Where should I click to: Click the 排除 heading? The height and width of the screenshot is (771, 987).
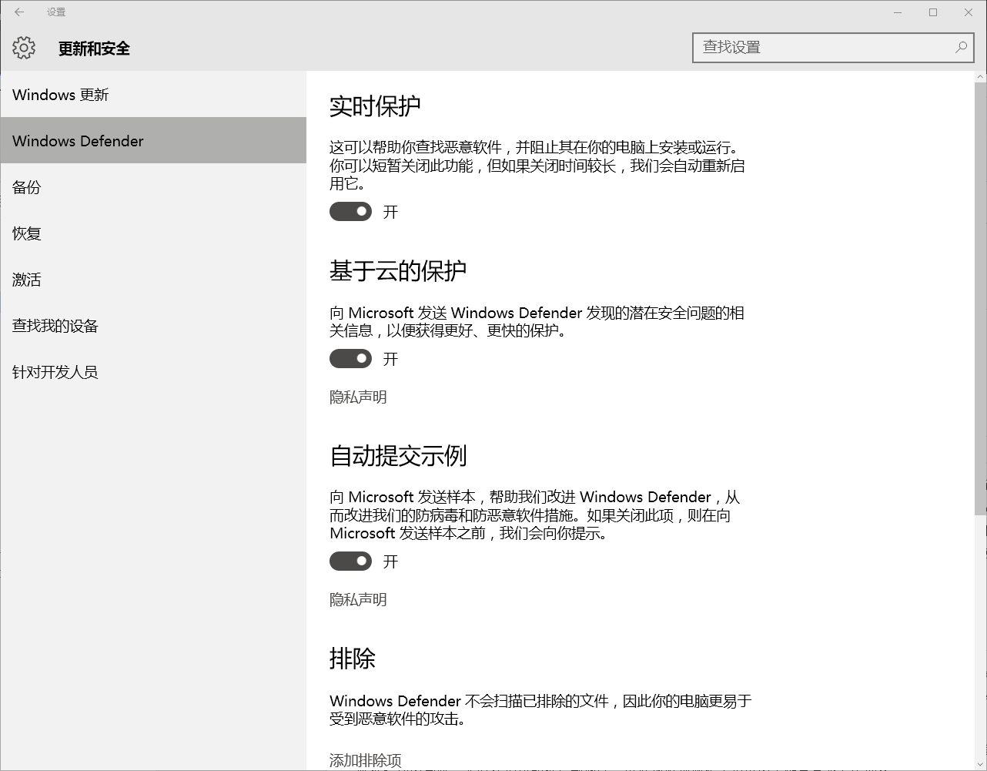353,659
